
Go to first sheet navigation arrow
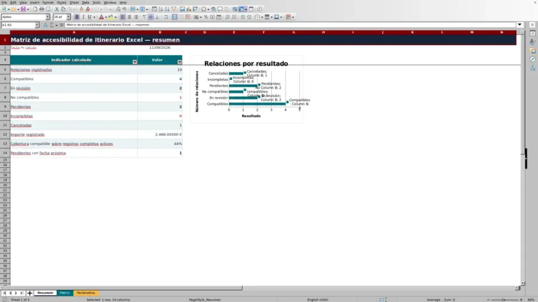(x=4, y=293)
